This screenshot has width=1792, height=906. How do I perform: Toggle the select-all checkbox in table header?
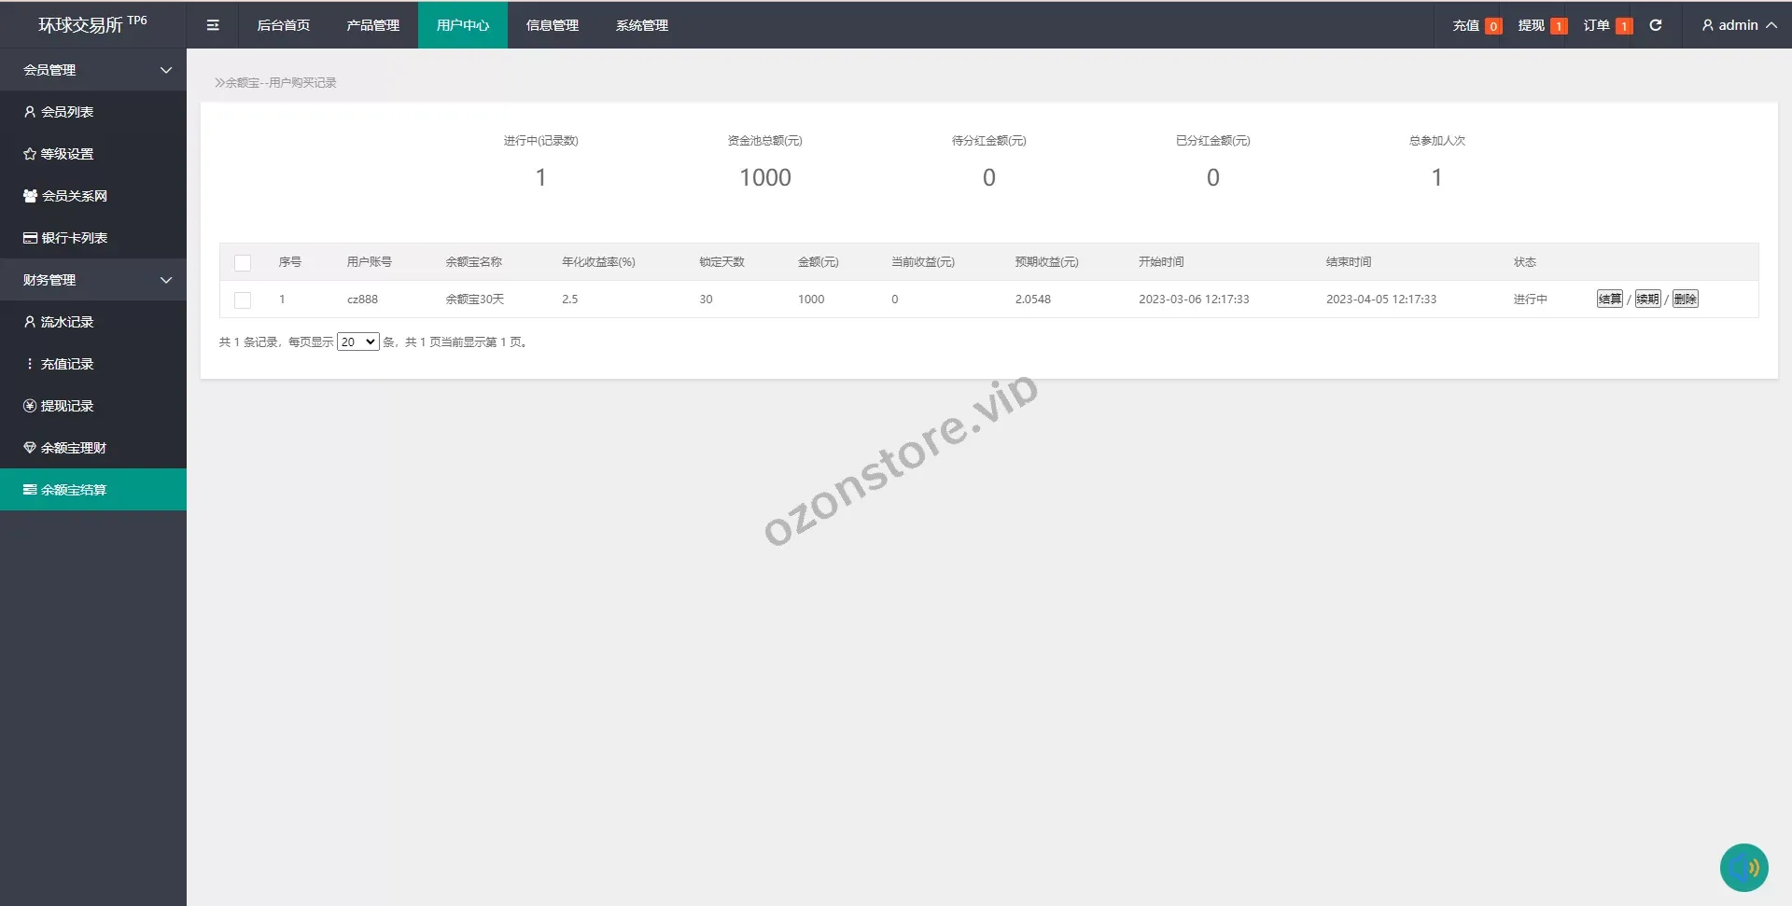point(243,263)
